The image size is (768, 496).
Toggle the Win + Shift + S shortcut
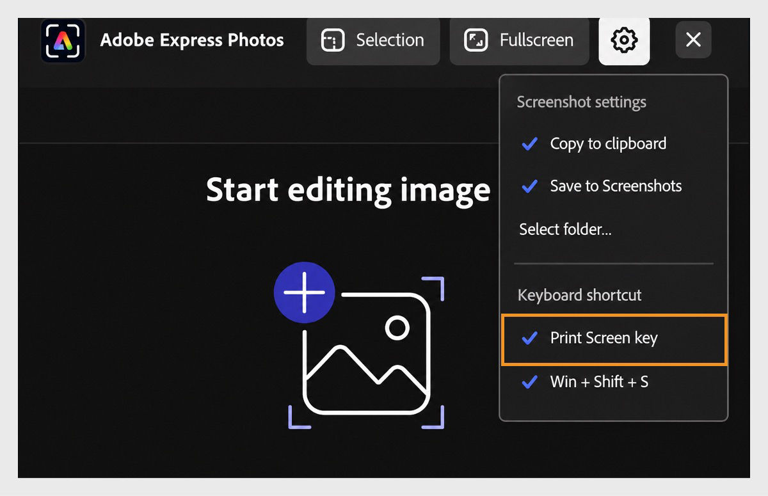click(x=613, y=382)
